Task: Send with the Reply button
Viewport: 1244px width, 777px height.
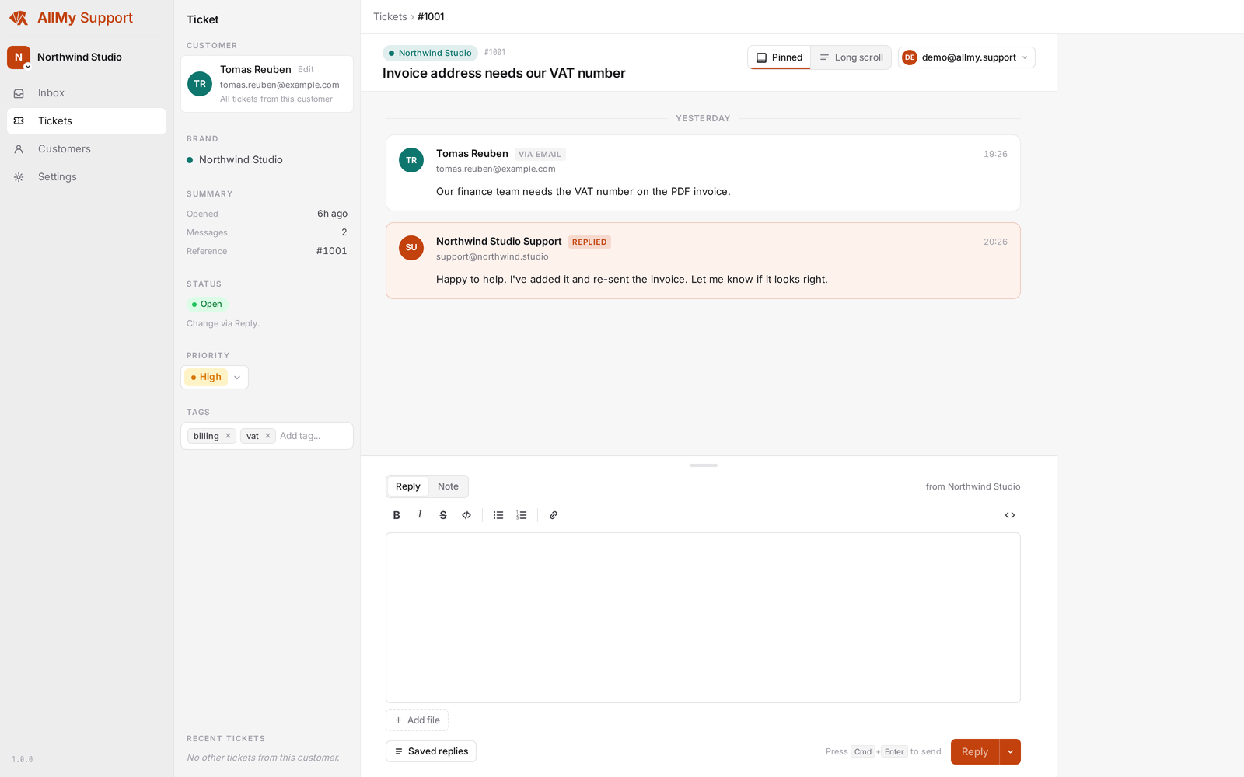Action: [975, 752]
